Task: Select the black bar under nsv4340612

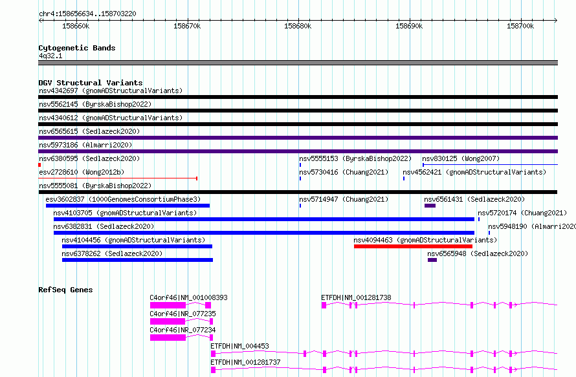Action: pyautogui.click(x=298, y=124)
